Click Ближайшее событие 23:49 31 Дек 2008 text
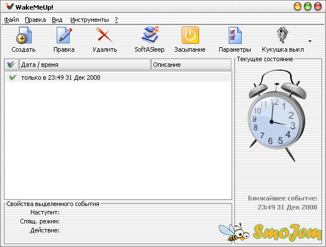This screenshot has height=247, width=326. point(283,203)
